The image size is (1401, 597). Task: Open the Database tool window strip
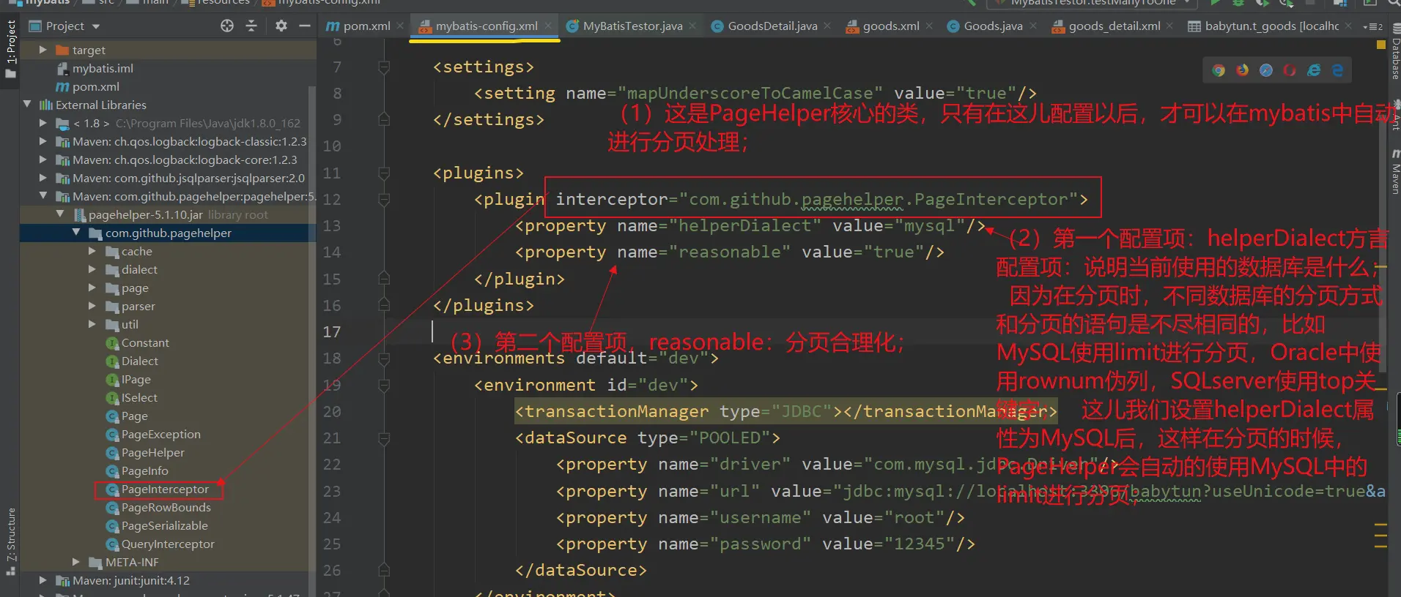point(1394,51)
